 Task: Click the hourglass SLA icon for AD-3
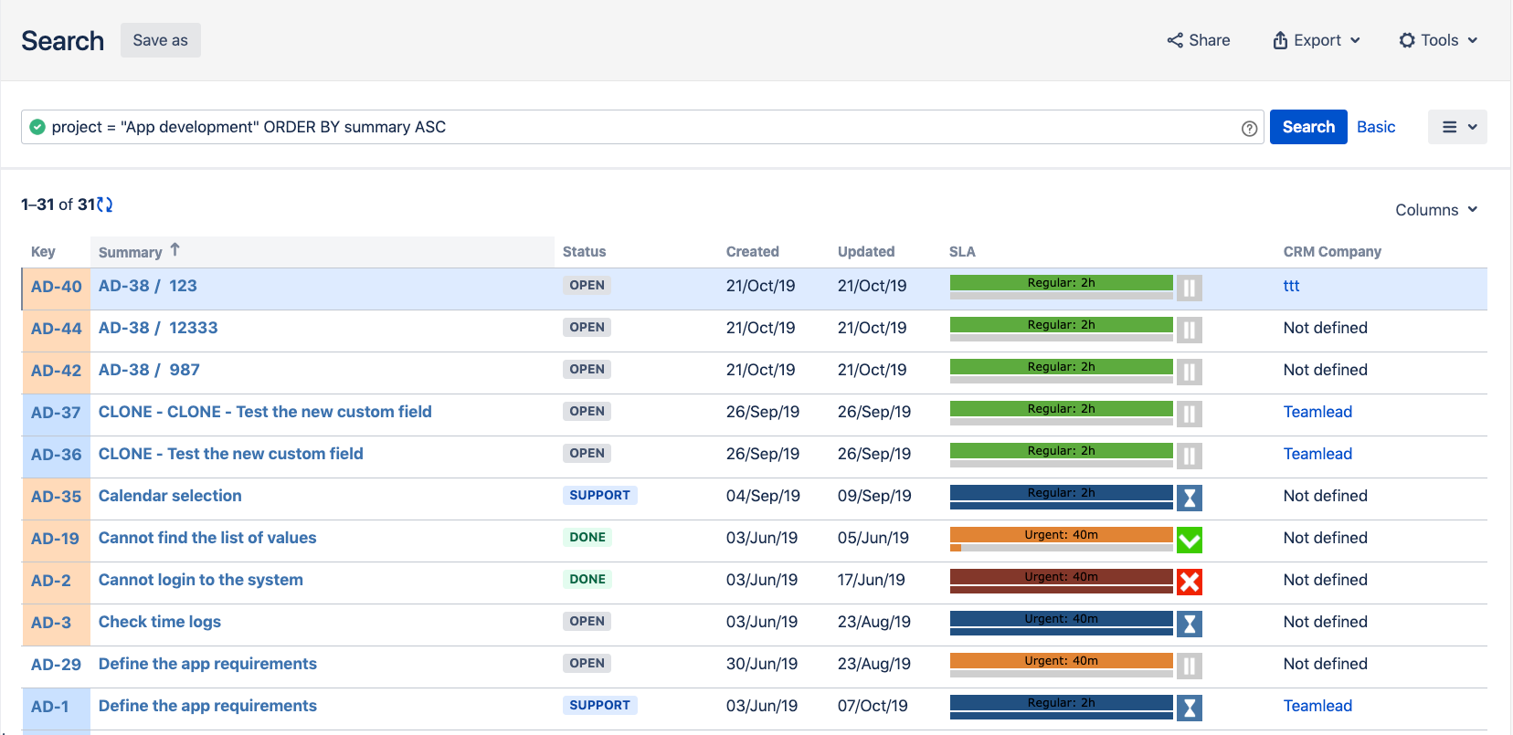1189,625
